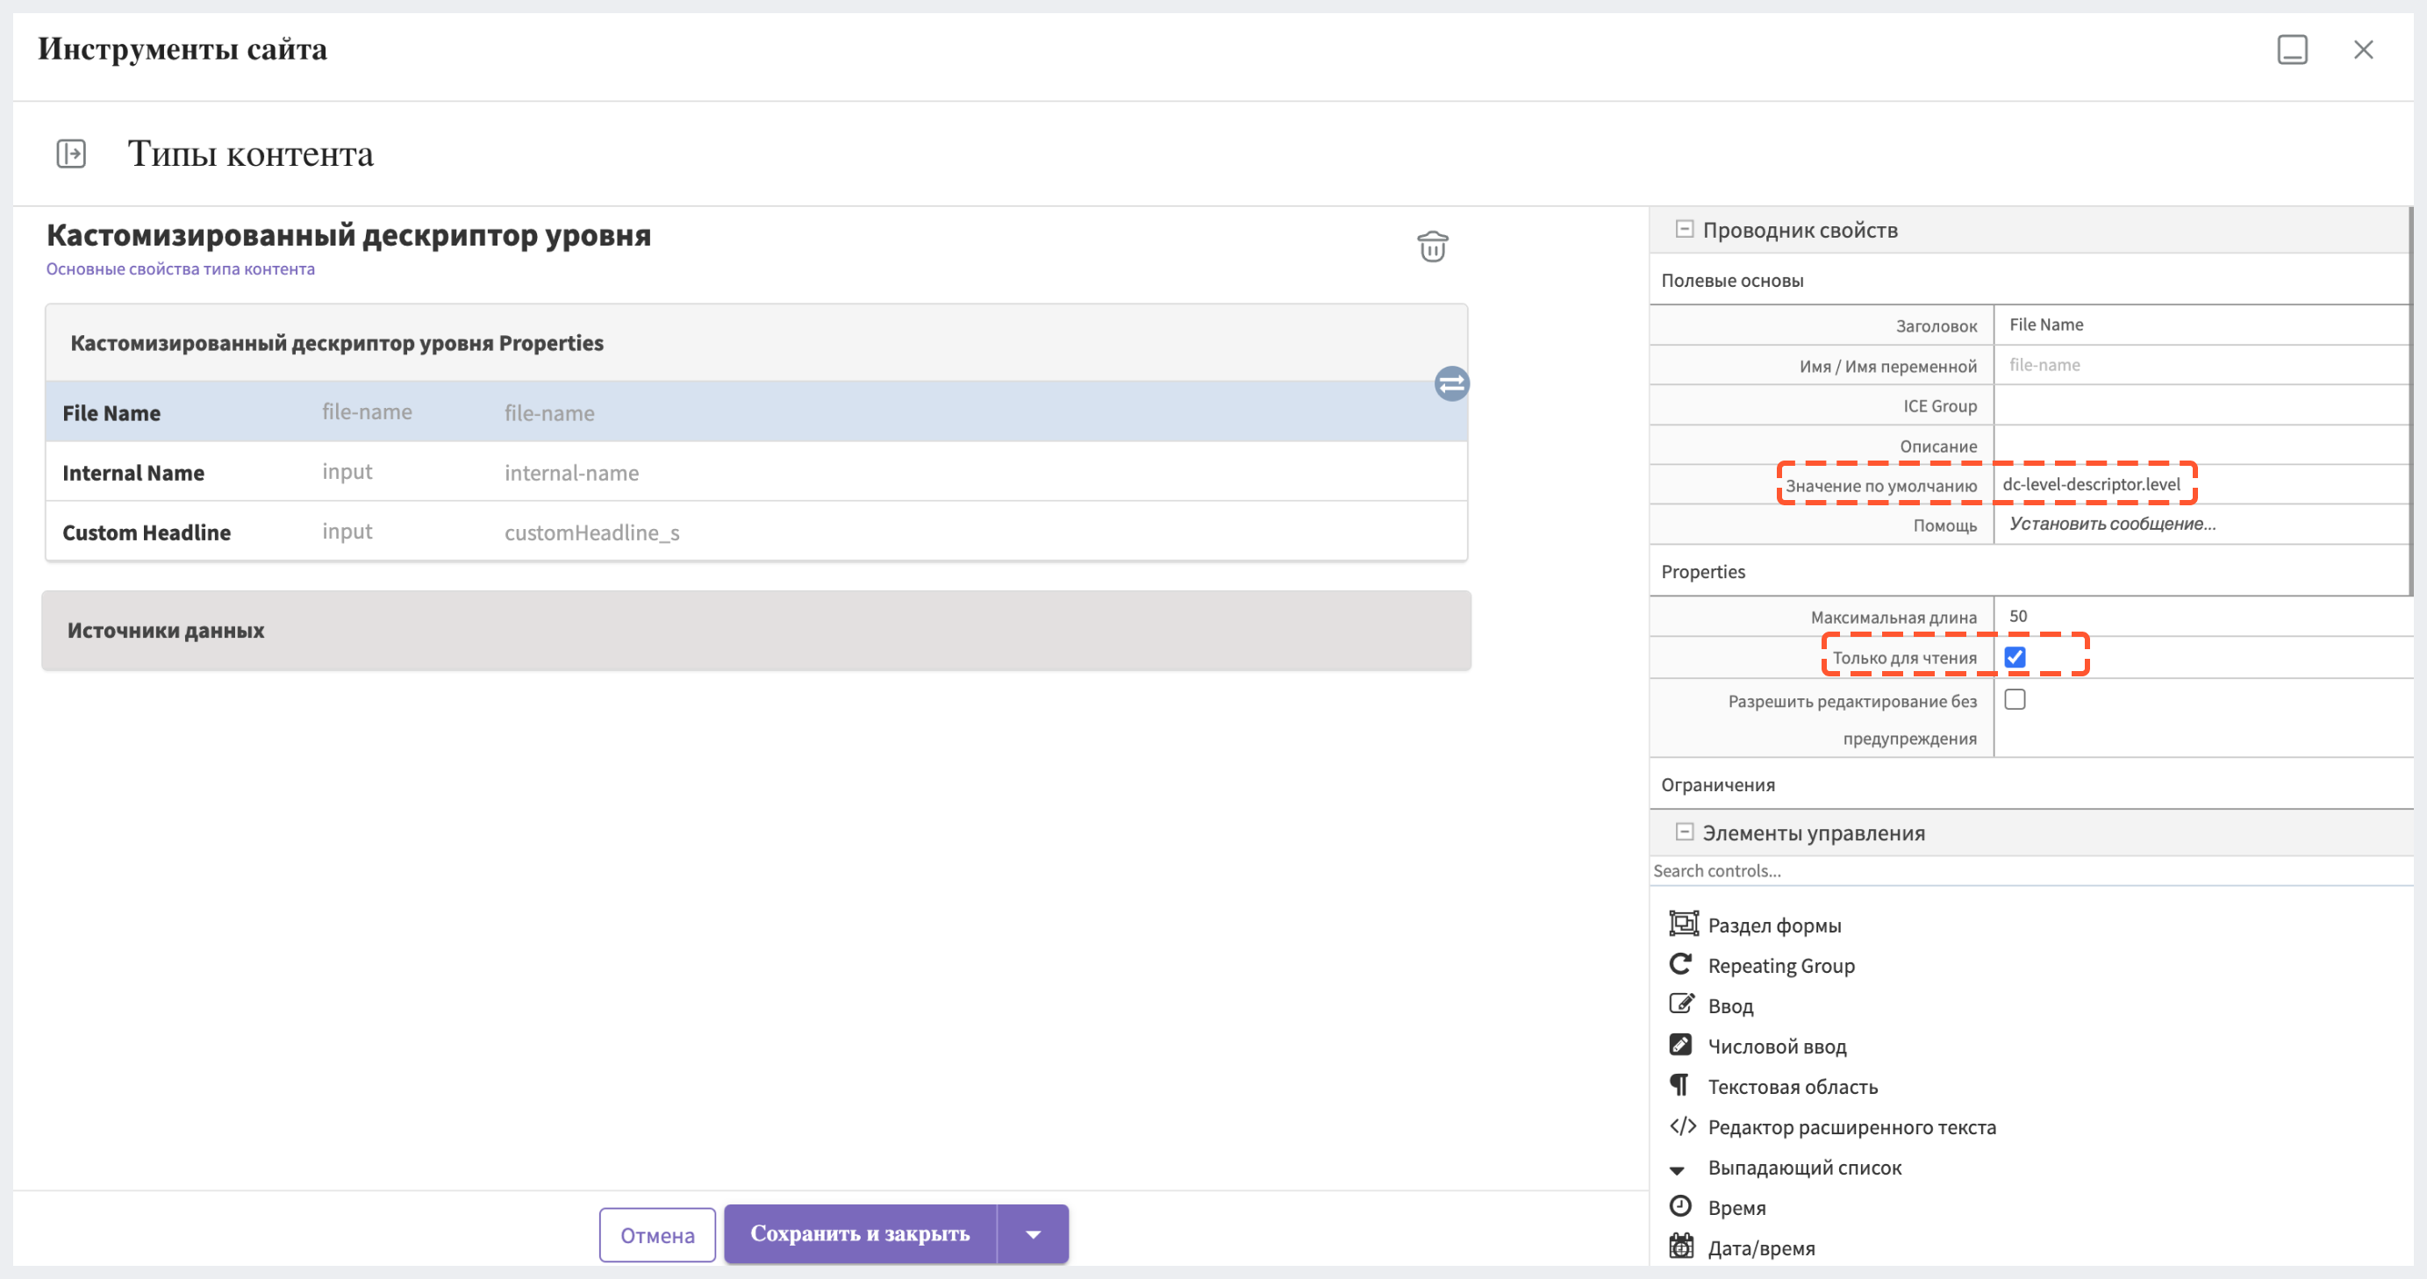The image size is (2427, 1279).
Task: Click the Search controls input field
Action: (2030, 871)
